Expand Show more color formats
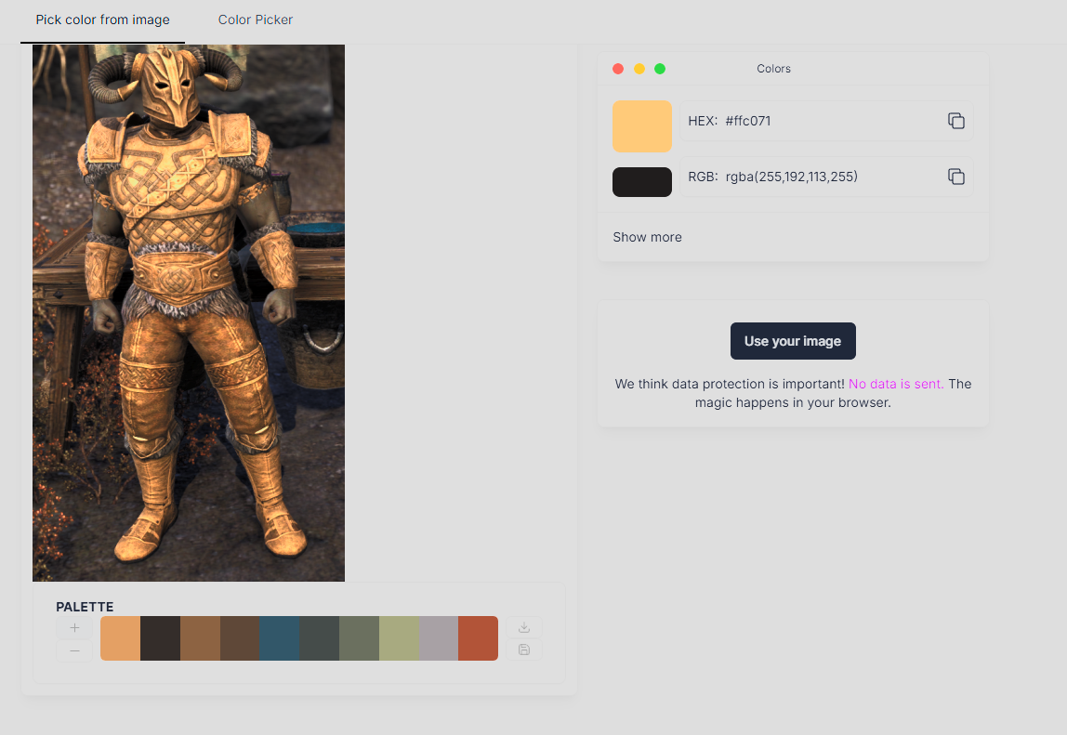The image size is (1067, 735). click(x=647, y=238)
